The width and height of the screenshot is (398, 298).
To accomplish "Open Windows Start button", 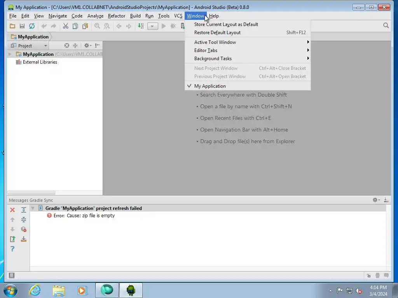I will pyautogui.click(x=10, y=290).
